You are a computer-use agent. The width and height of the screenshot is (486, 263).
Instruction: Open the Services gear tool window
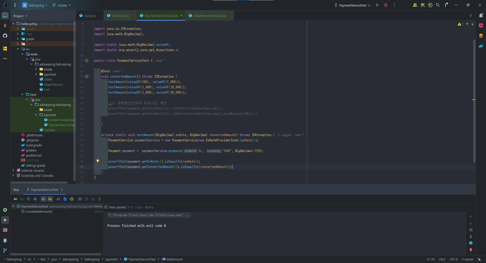click(x=5, y=210)
